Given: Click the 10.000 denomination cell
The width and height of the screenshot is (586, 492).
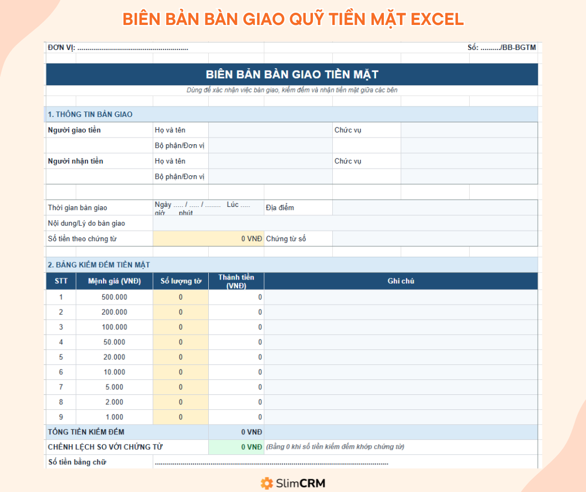Looking at the screenshot, I should (x=114, y=372).
